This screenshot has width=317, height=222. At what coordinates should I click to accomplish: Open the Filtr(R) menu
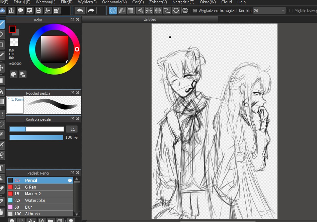(x=67, y=2)
